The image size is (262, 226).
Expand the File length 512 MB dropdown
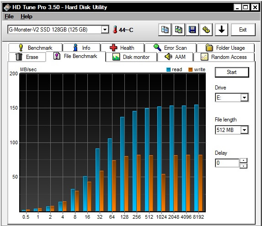(244, 130)
